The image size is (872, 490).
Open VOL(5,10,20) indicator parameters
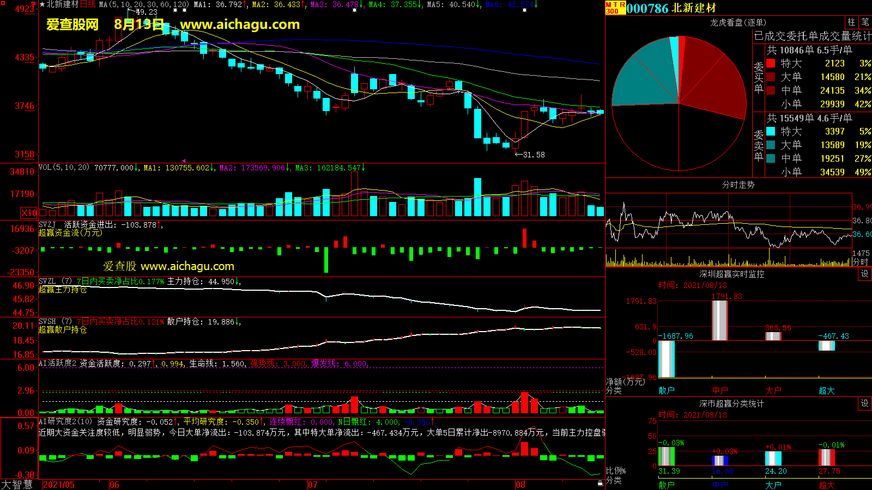64,168
